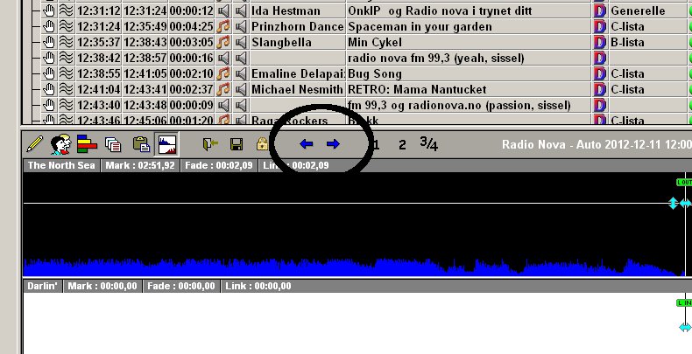The width and height of the screenshot is (692, 354).
Task: Click the copy documents icon
Action: pyautogui.click(x=113, y=144)
